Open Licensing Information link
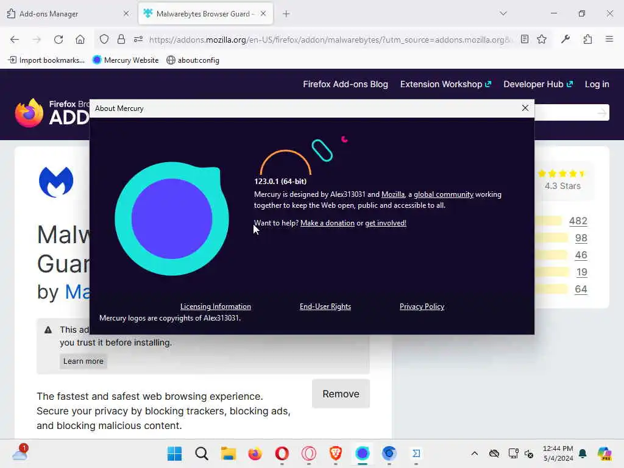Viewport: 624px width, 468px height. click(215, 307)
